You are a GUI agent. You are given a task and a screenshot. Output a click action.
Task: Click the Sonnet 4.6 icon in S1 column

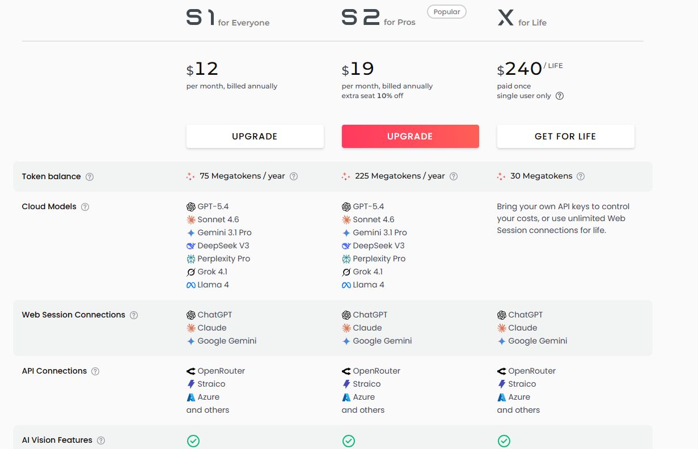(x=191, y=220)
